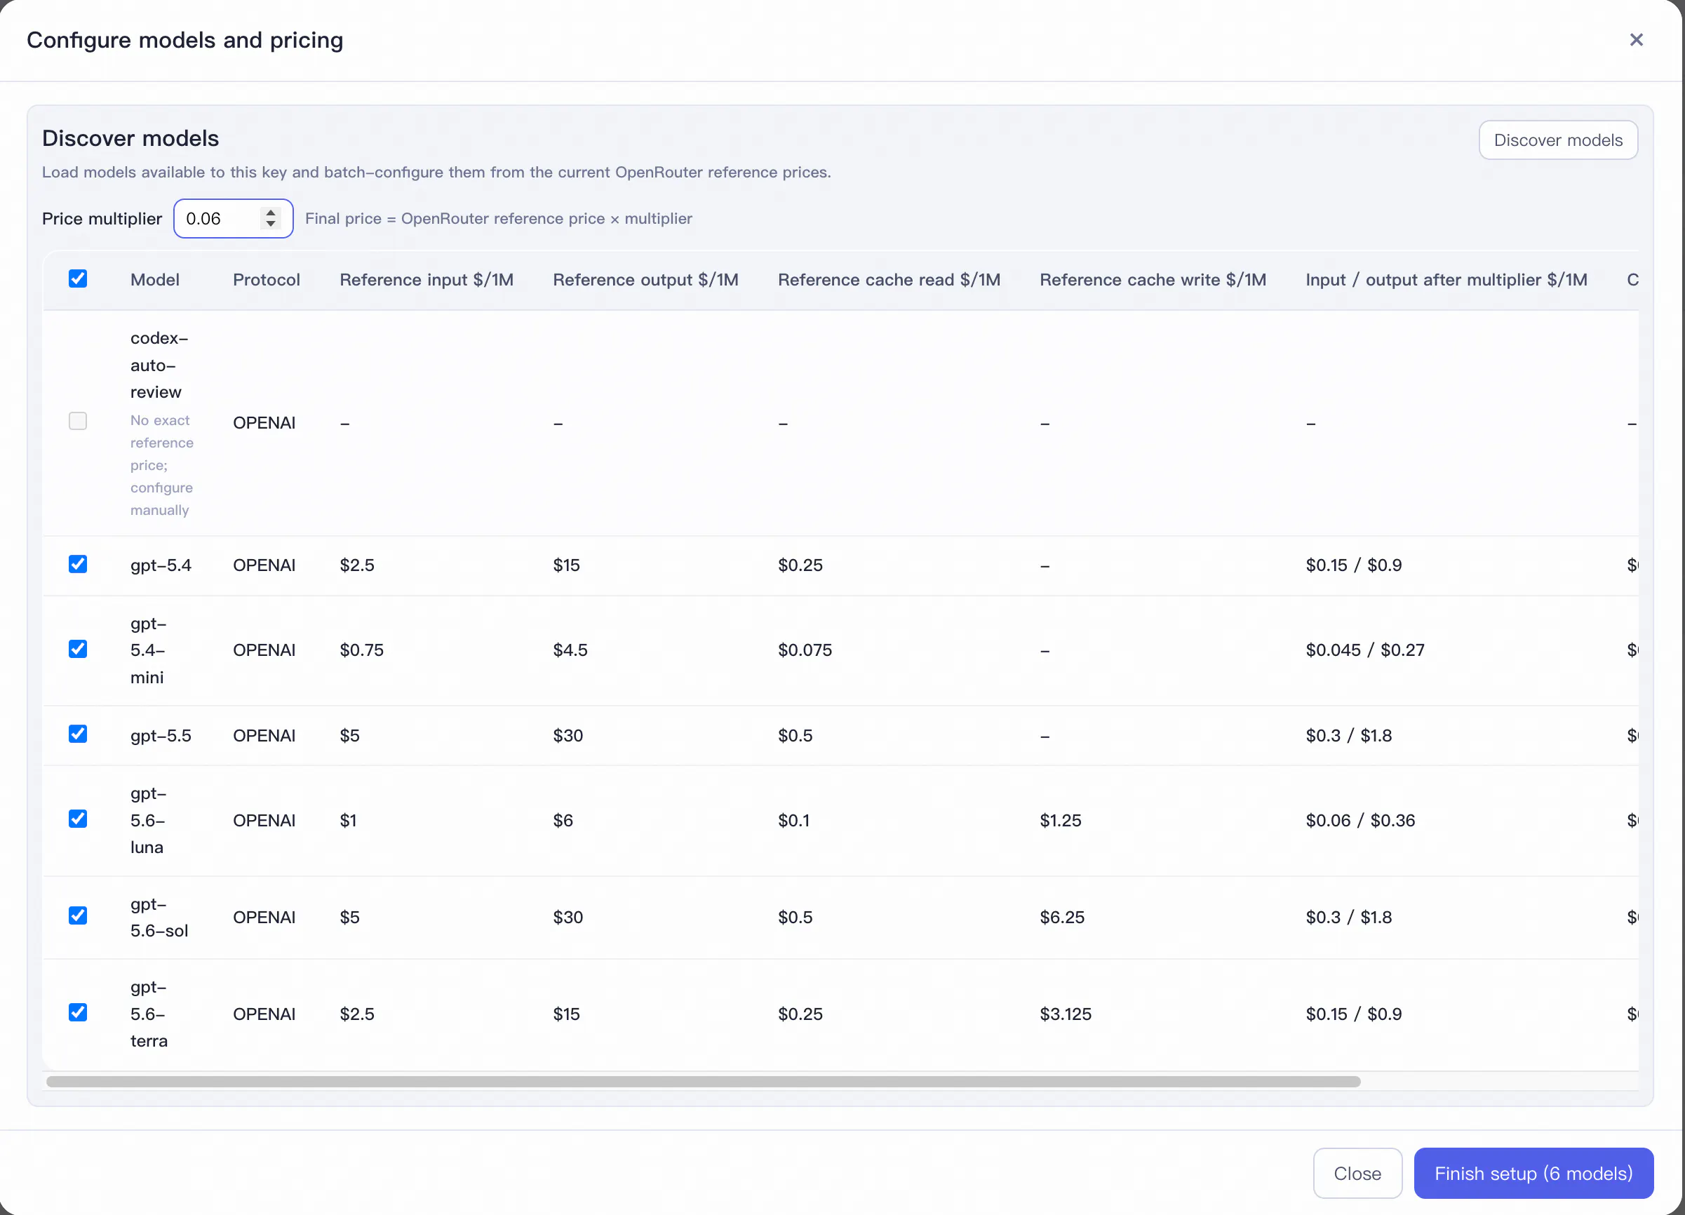Uncheck the gpt-5.4 model checkbox

coord(78,564)
